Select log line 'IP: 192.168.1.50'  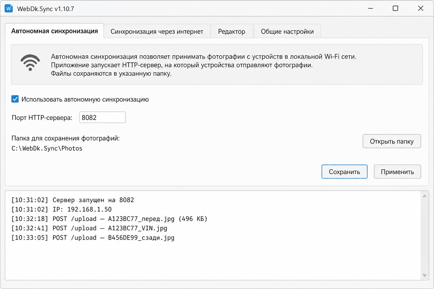click(62, 209)
